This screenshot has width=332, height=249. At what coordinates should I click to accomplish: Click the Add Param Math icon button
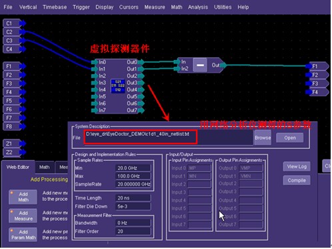coord(23,235)
